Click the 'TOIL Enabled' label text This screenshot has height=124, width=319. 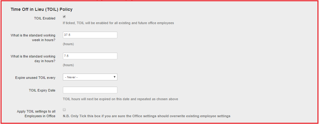(x=45, y=19)
